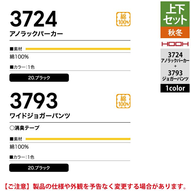Click the orange 秋冬 season badge

175,33
